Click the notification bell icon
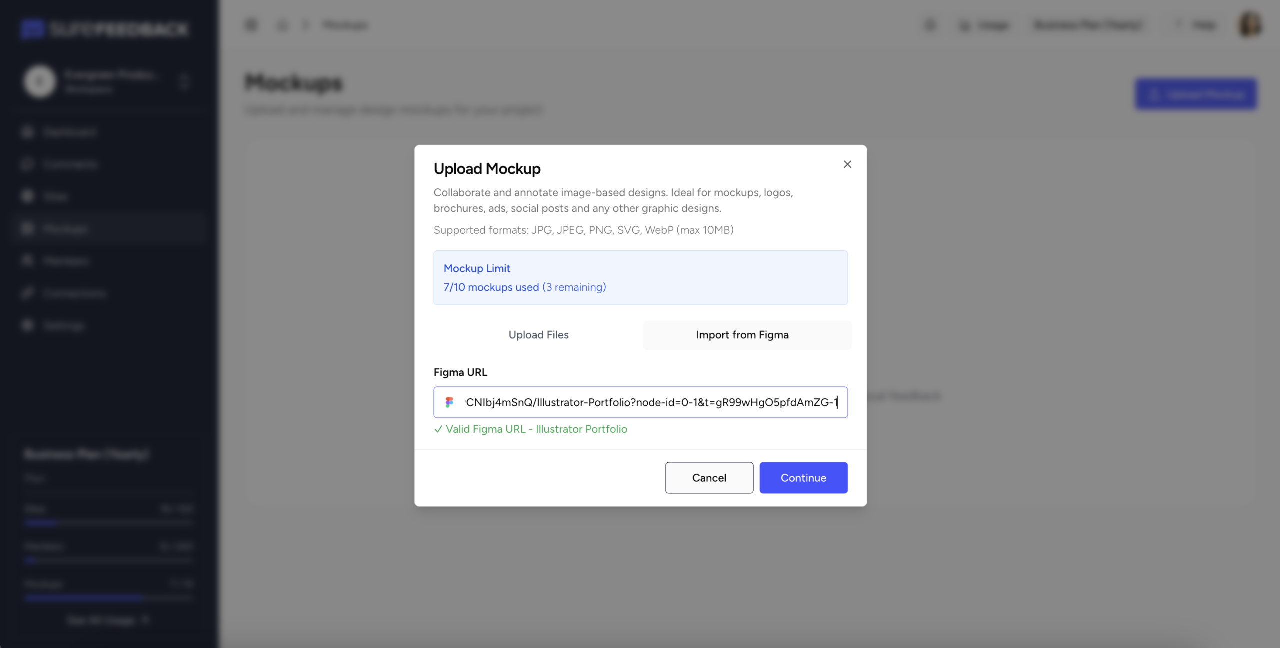Viewport: 1280px width, 648px height. pos(930,25)
